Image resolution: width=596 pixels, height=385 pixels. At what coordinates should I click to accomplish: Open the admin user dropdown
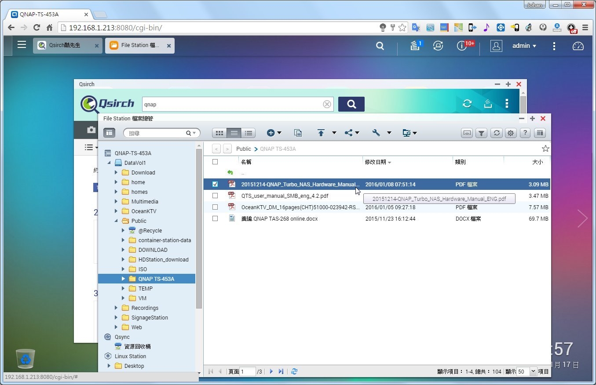point(524,46)
